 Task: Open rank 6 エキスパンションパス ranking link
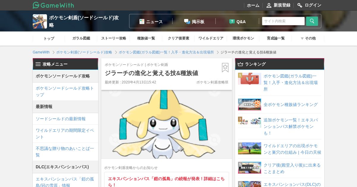click(292, 184)
